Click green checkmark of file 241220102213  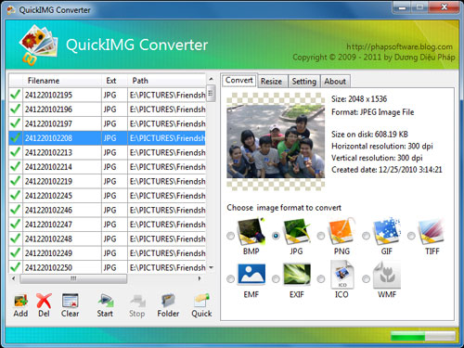click(16, 152)
